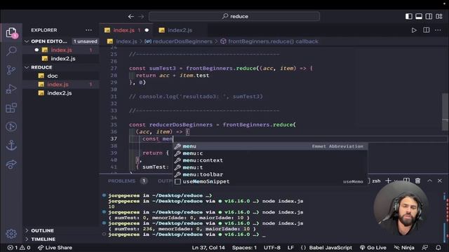Go back using the left arrow
Screen dimensions: 449x252
(x=131, y=17)
